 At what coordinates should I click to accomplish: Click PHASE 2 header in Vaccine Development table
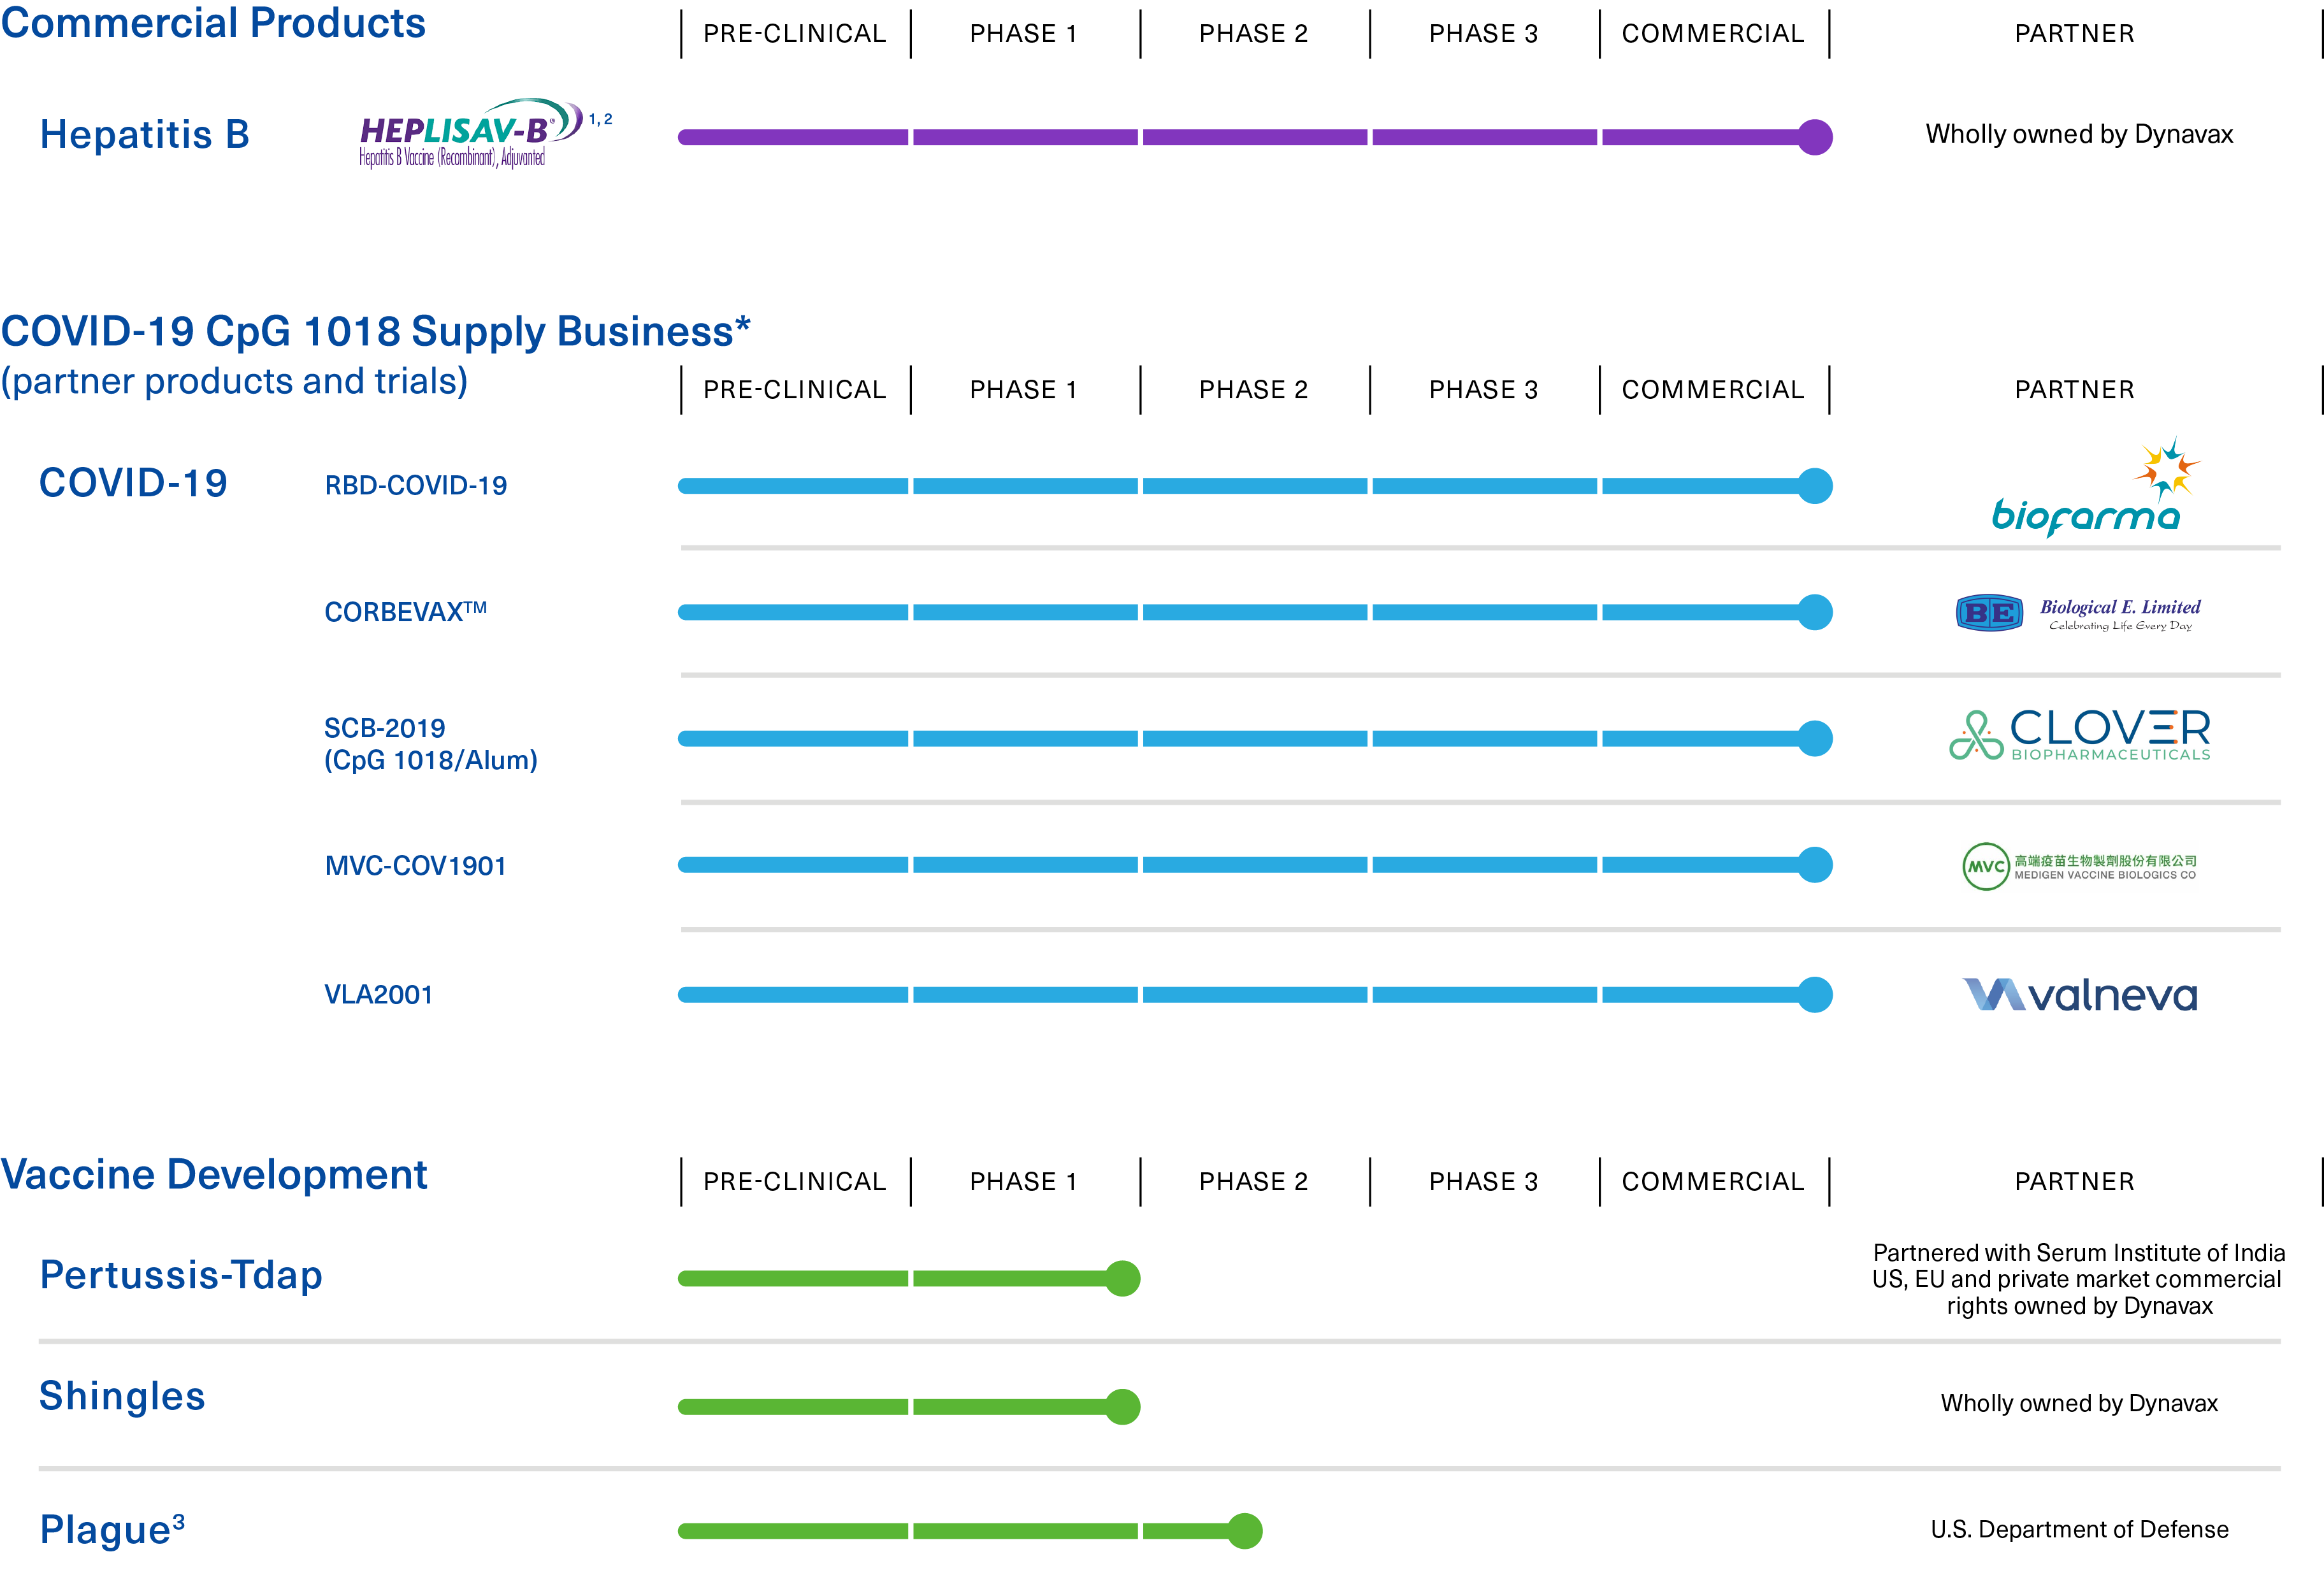pos(1254,1182)
